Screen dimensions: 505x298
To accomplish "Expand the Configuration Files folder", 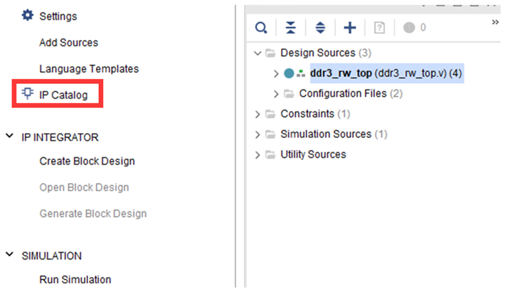I will (276, 94).
